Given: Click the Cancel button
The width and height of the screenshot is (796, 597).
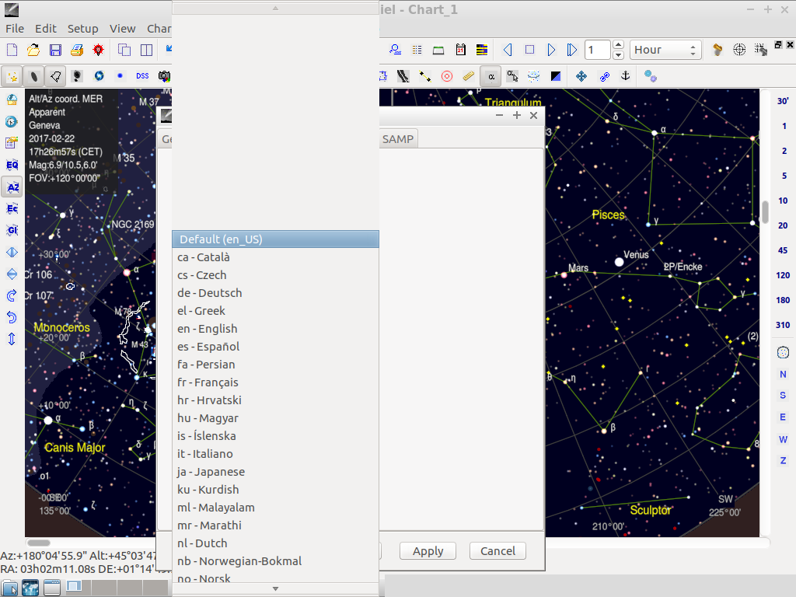Looking at the screenshot, I should click(497, 551).
